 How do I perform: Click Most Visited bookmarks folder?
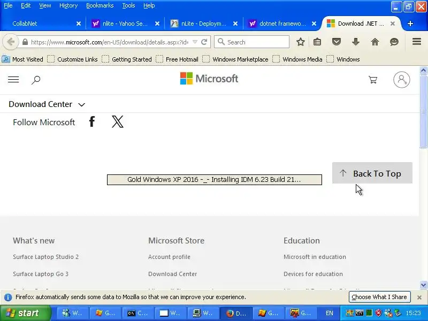22,59
